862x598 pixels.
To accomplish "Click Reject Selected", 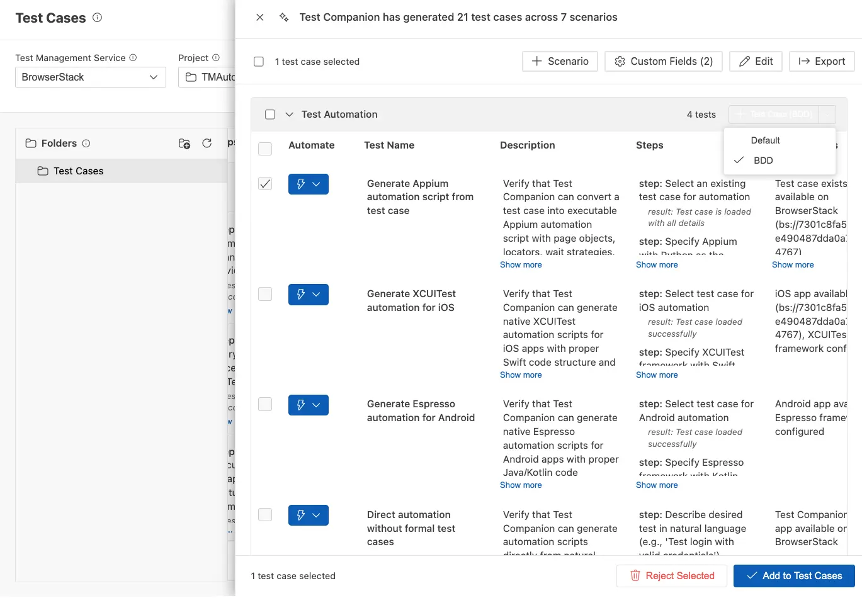I will click(x=671, y=575).
